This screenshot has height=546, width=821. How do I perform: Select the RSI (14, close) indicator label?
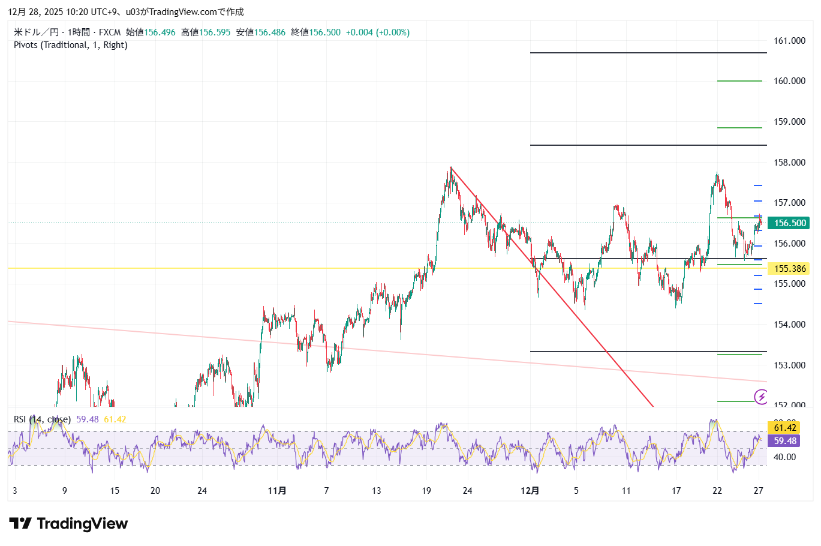pyautogui.click(x=42, y=419)
